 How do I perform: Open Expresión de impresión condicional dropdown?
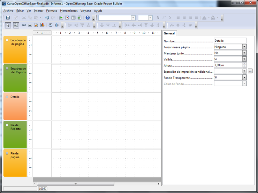pyautogui.click(x=244, y=71)
